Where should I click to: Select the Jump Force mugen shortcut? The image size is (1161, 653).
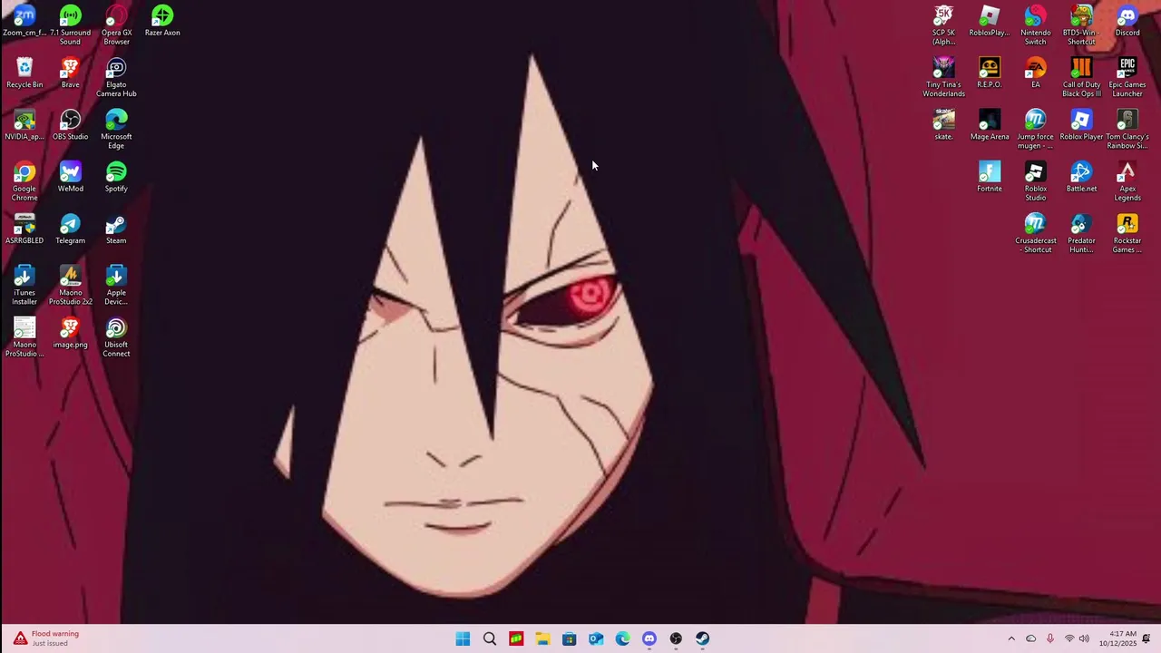1035,130
